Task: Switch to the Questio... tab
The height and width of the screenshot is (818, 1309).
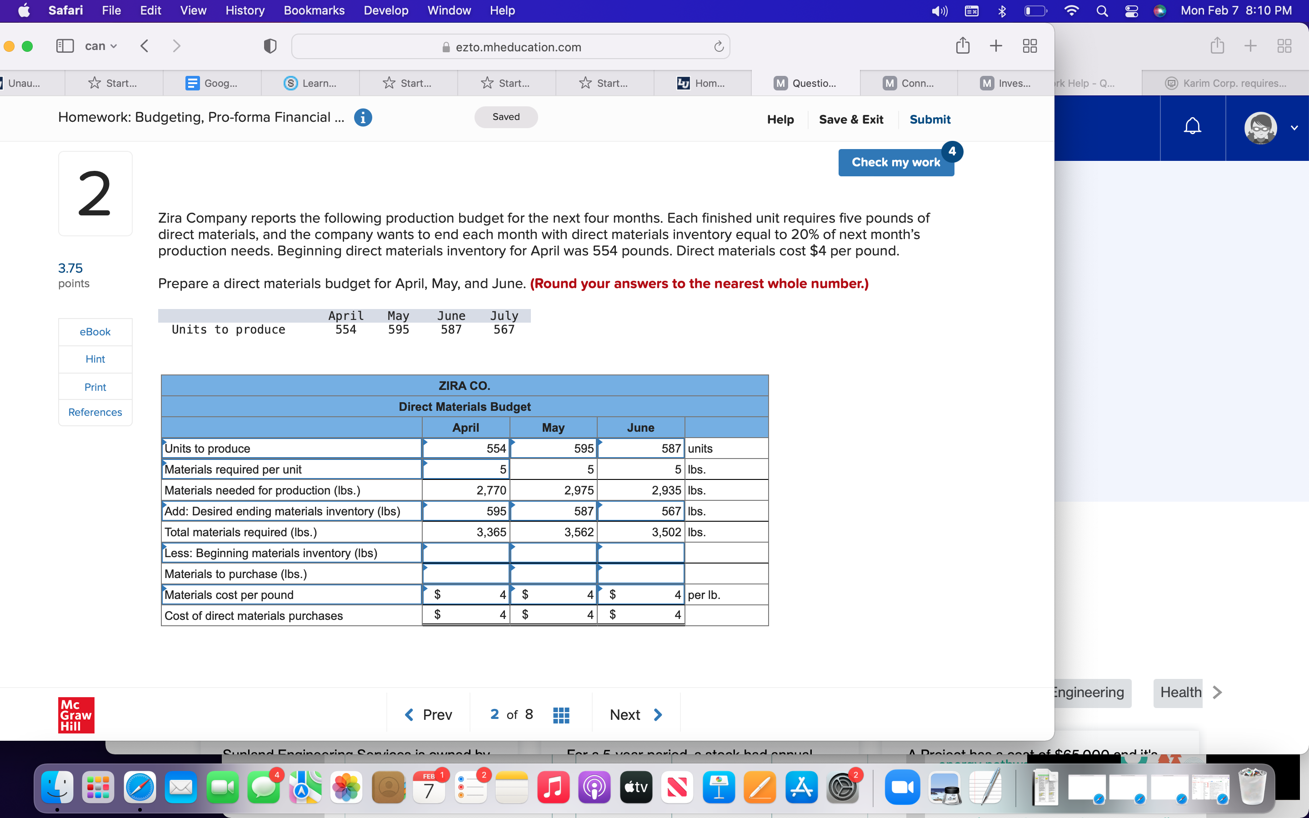Action: [805, 83]
